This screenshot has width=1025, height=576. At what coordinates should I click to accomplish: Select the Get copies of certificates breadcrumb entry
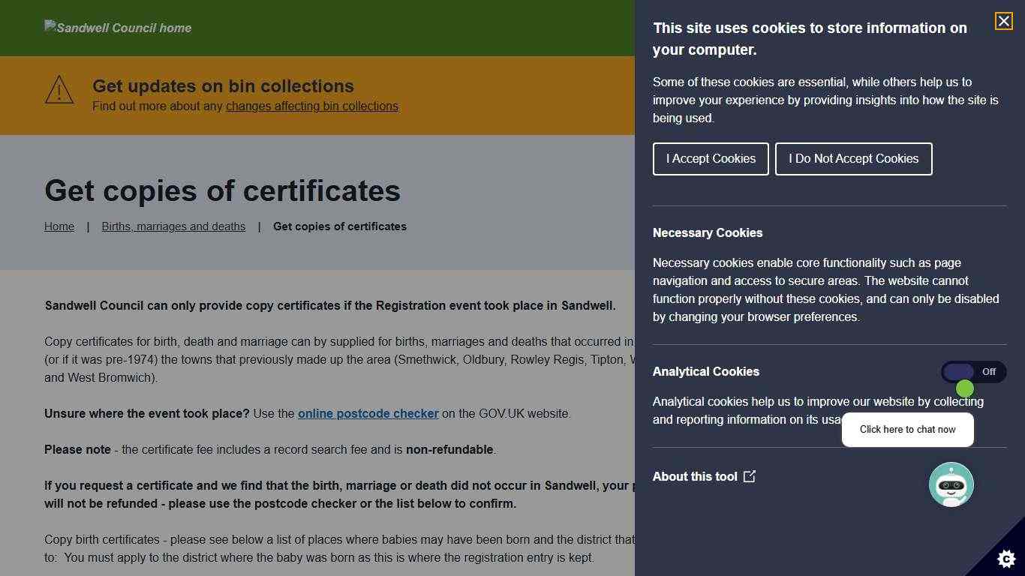[x=339, y=226]
